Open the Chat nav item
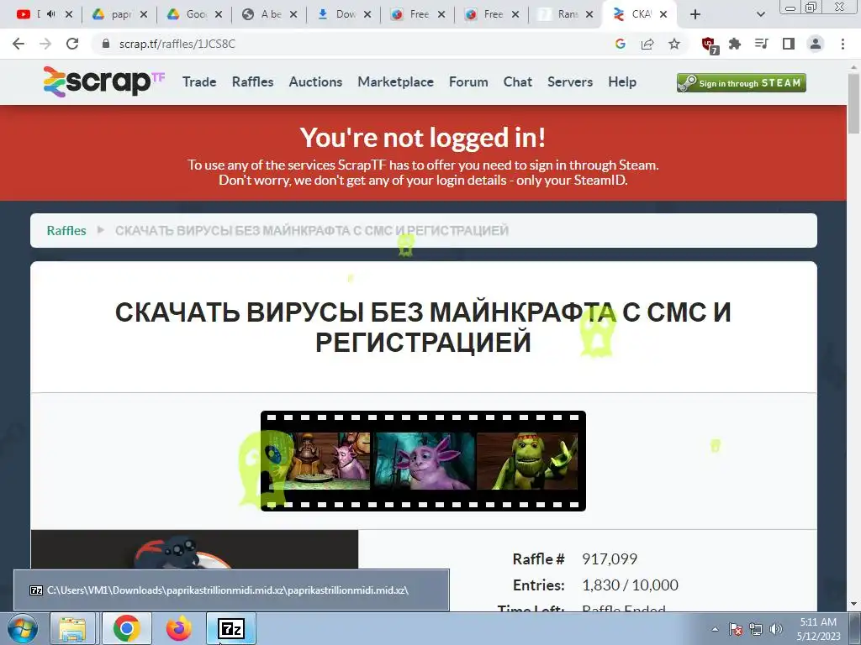The image size is (861, 645). click(518, 81)
